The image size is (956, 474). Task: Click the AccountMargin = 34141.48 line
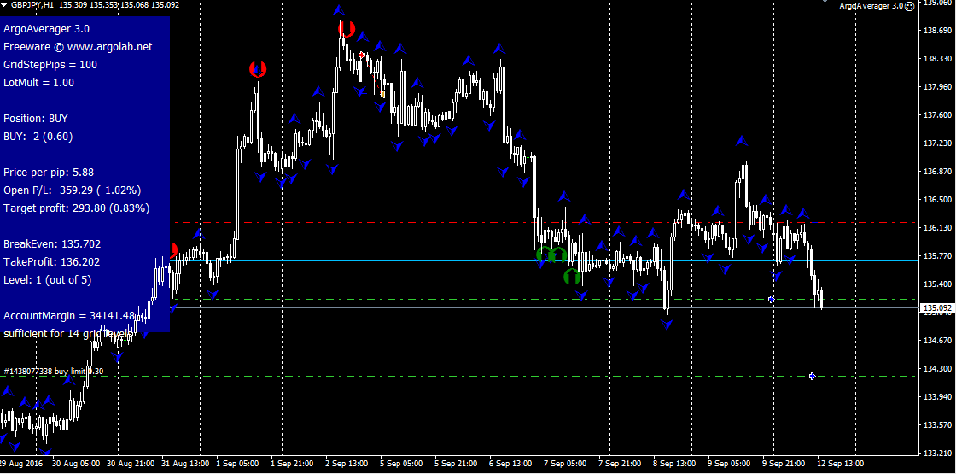coord(69,316)
